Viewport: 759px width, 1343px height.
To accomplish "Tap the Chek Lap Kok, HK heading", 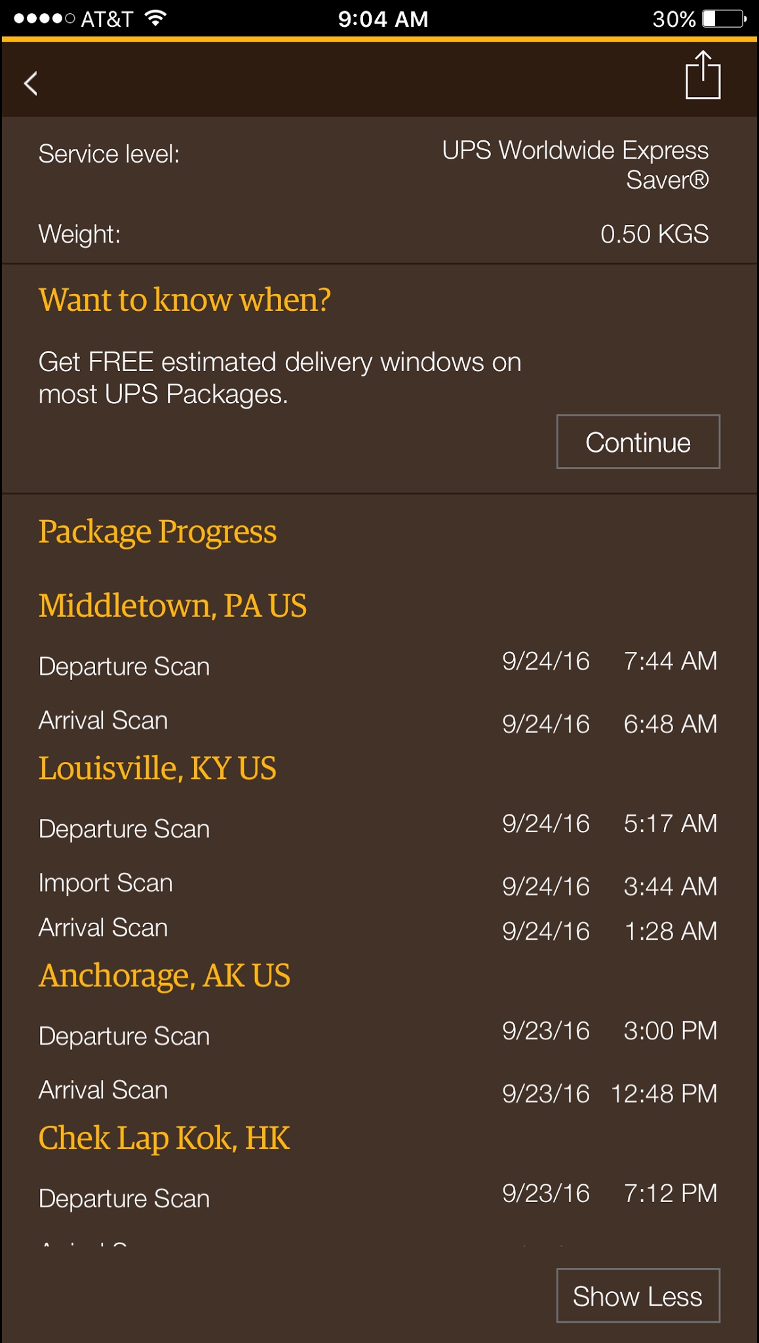I will (164, 1138).
